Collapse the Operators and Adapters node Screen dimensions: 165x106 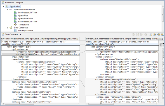coord(8,10)
